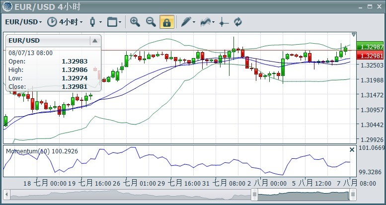Click the Open value 1.32983
Image resolution: width=386 pixels, height=205 pixels.
[x=75, y=62]
